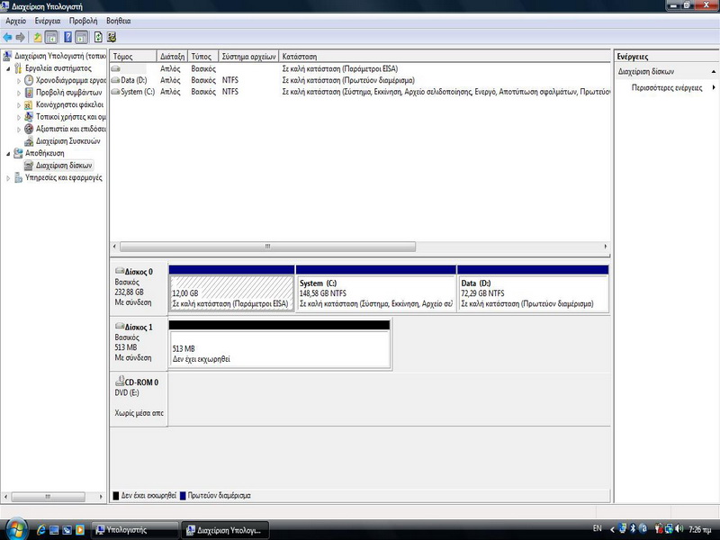Switch to the Υπολογιστής taskbar button
The height and width of the screenshot is (540, 720).
point(134,530)
